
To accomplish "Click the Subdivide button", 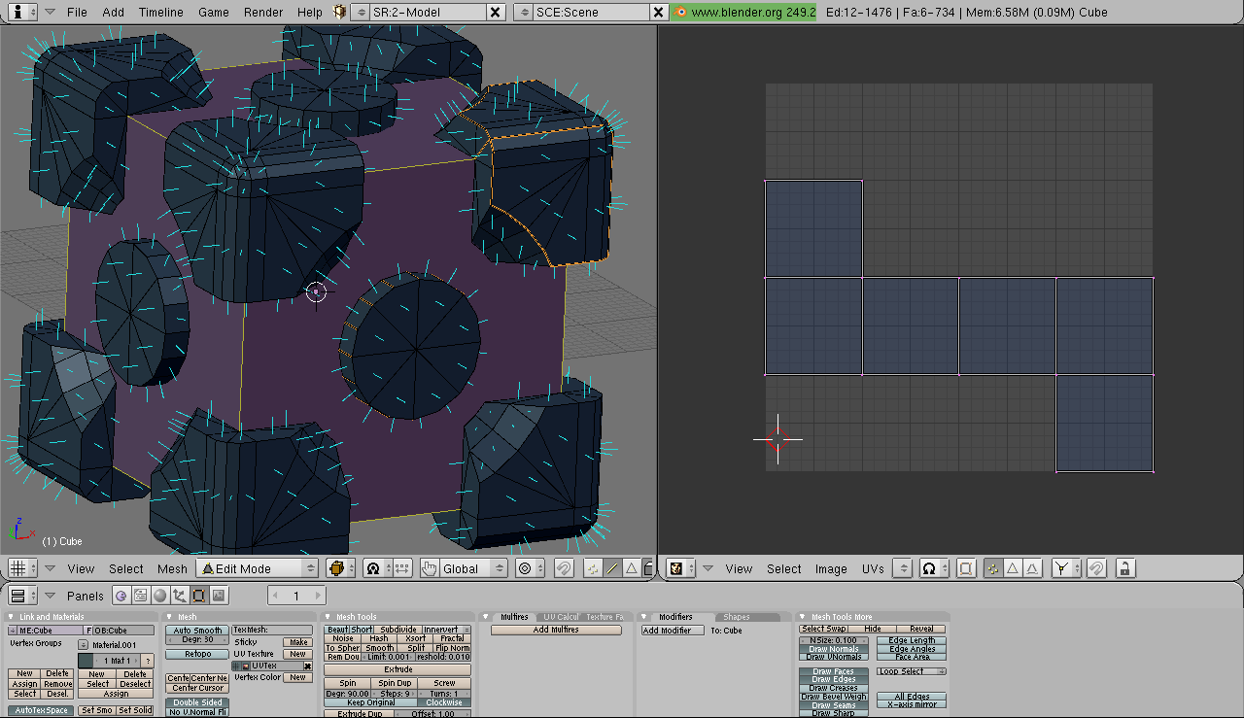I will click(397, 630).
